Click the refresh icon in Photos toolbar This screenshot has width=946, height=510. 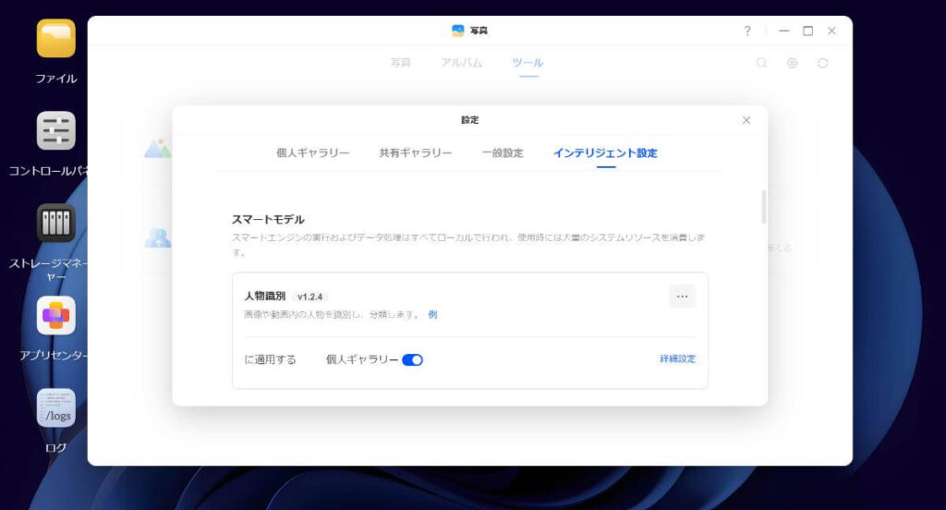[822, 63]
